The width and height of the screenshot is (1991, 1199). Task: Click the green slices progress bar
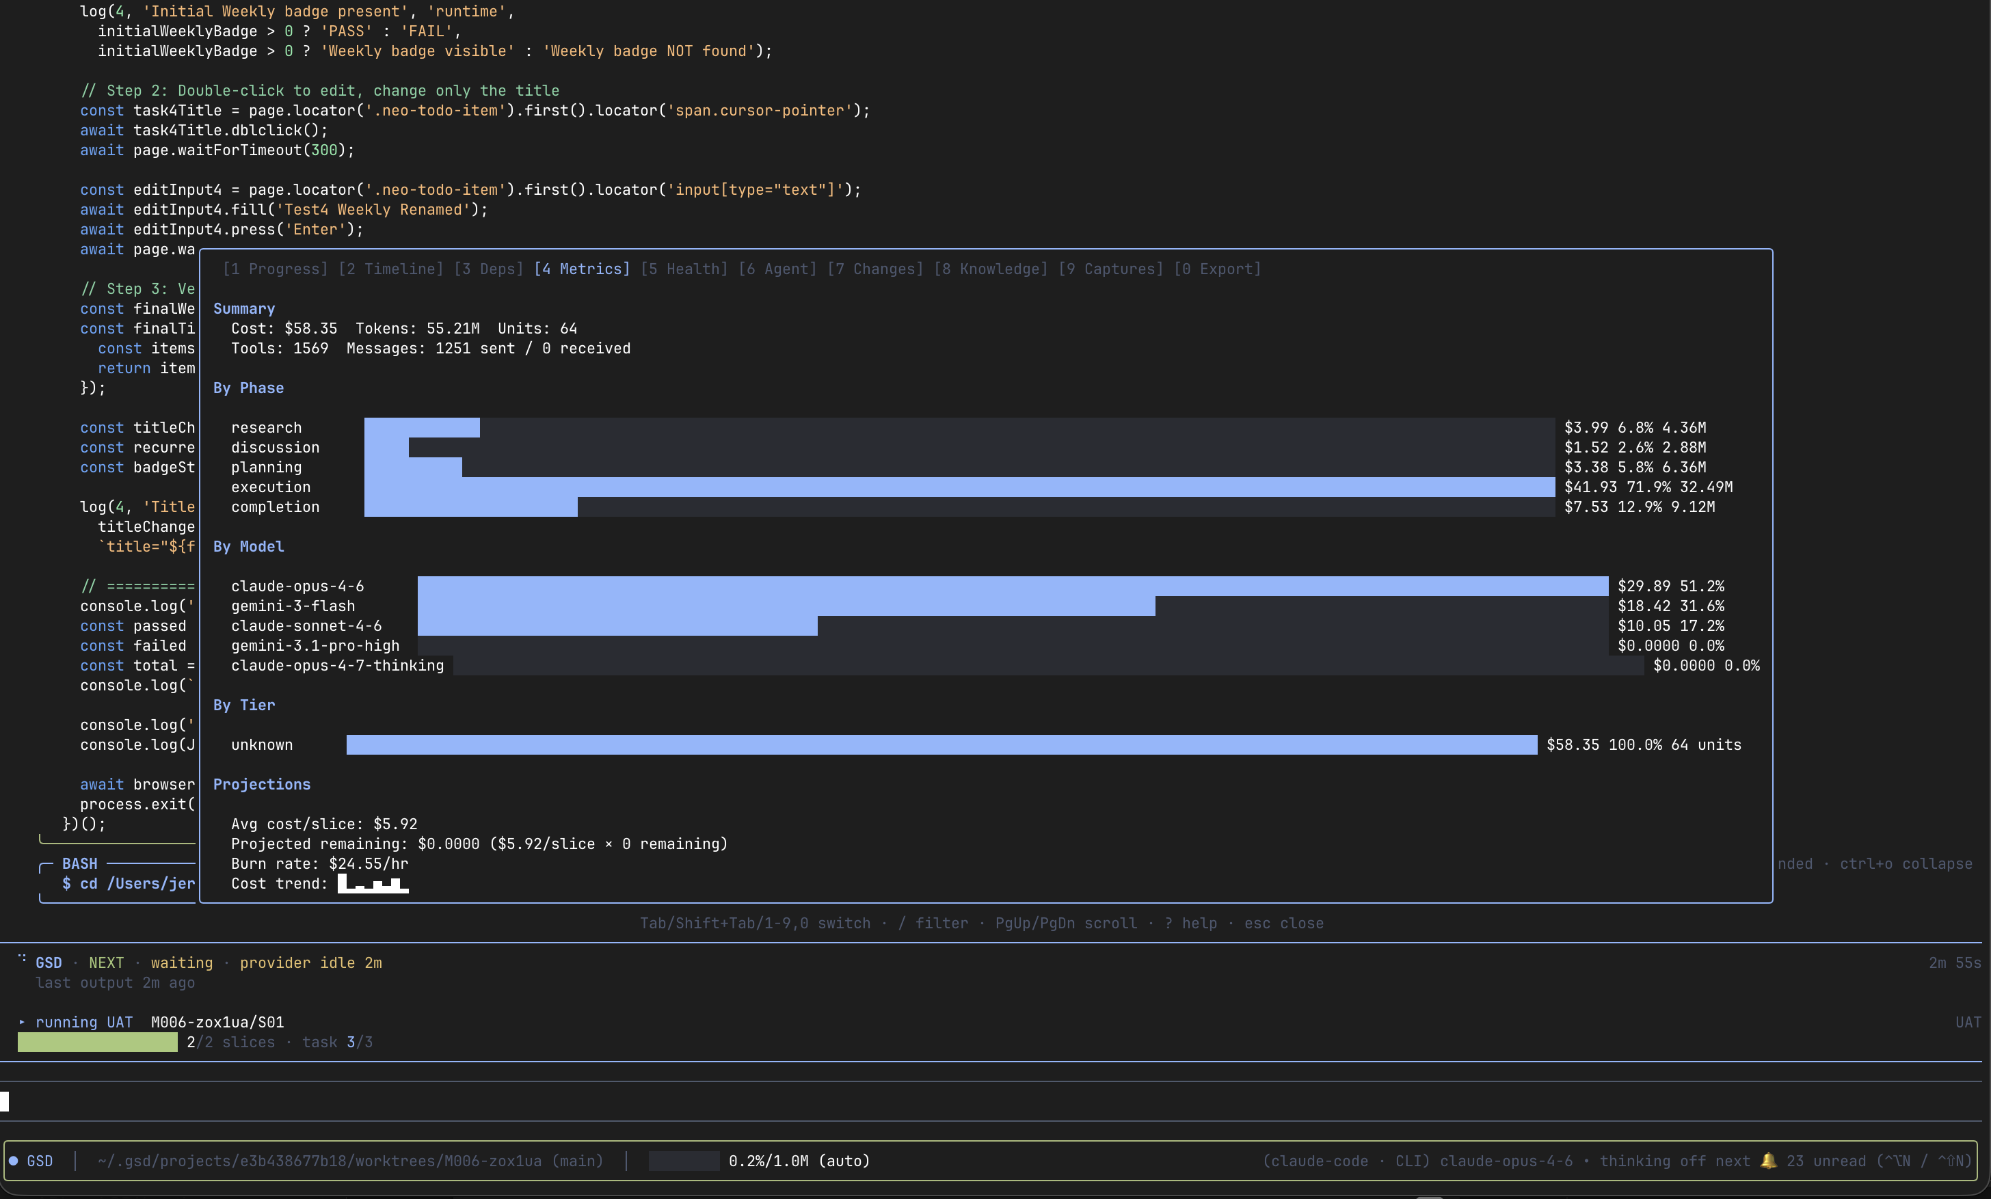97,1042
